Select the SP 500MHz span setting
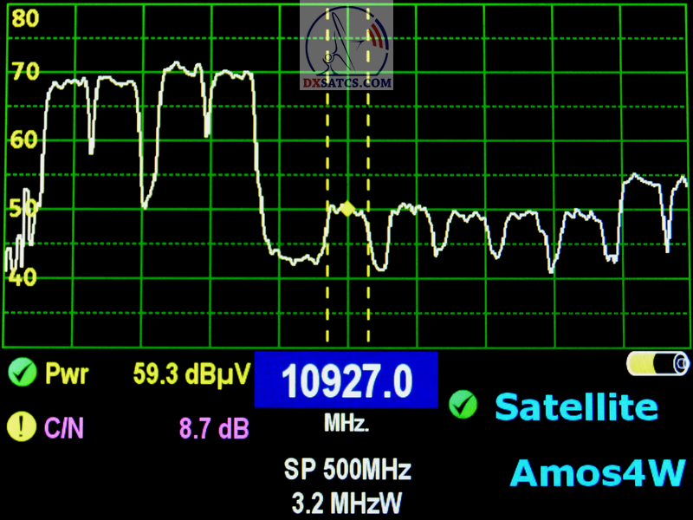 tap(347, 471)
